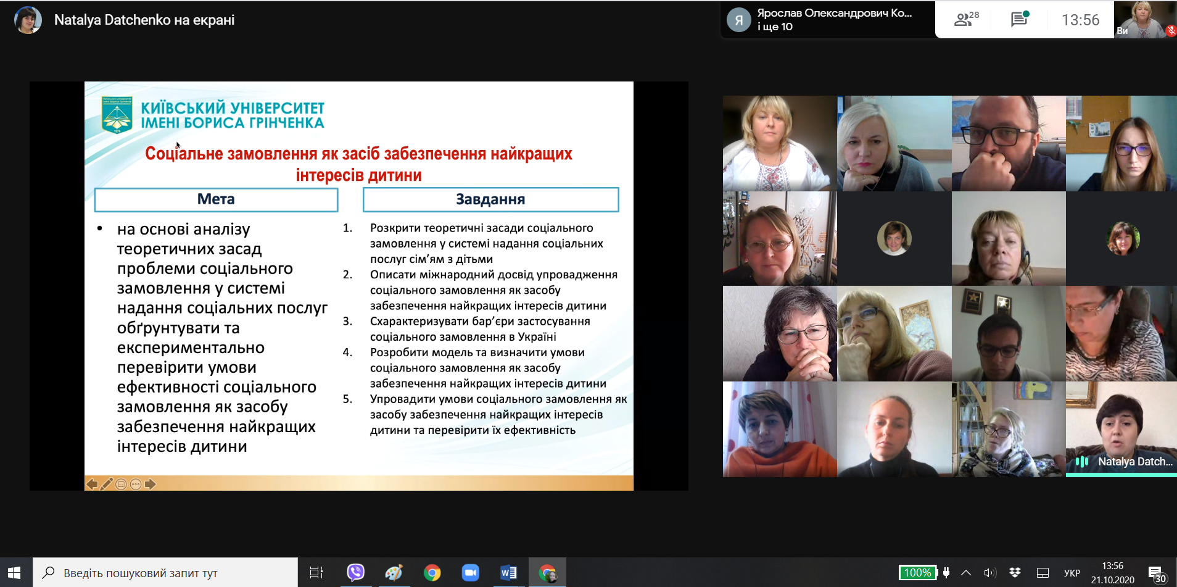Open the УКР keyboard language switcher
1177x587 pixels.
coord(1072,573)
